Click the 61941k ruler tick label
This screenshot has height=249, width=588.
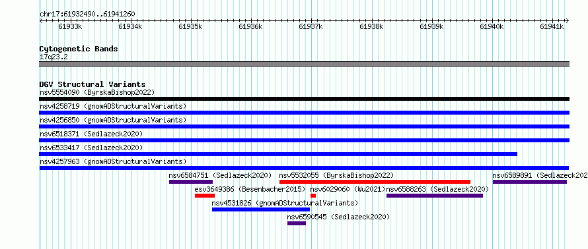coord(552,26)
